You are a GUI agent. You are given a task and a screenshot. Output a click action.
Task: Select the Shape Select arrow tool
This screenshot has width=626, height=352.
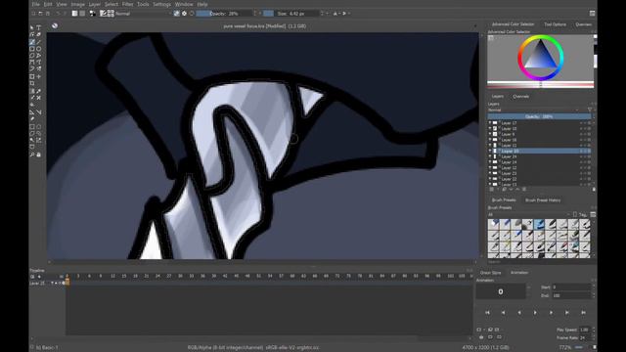coord(32,27)
